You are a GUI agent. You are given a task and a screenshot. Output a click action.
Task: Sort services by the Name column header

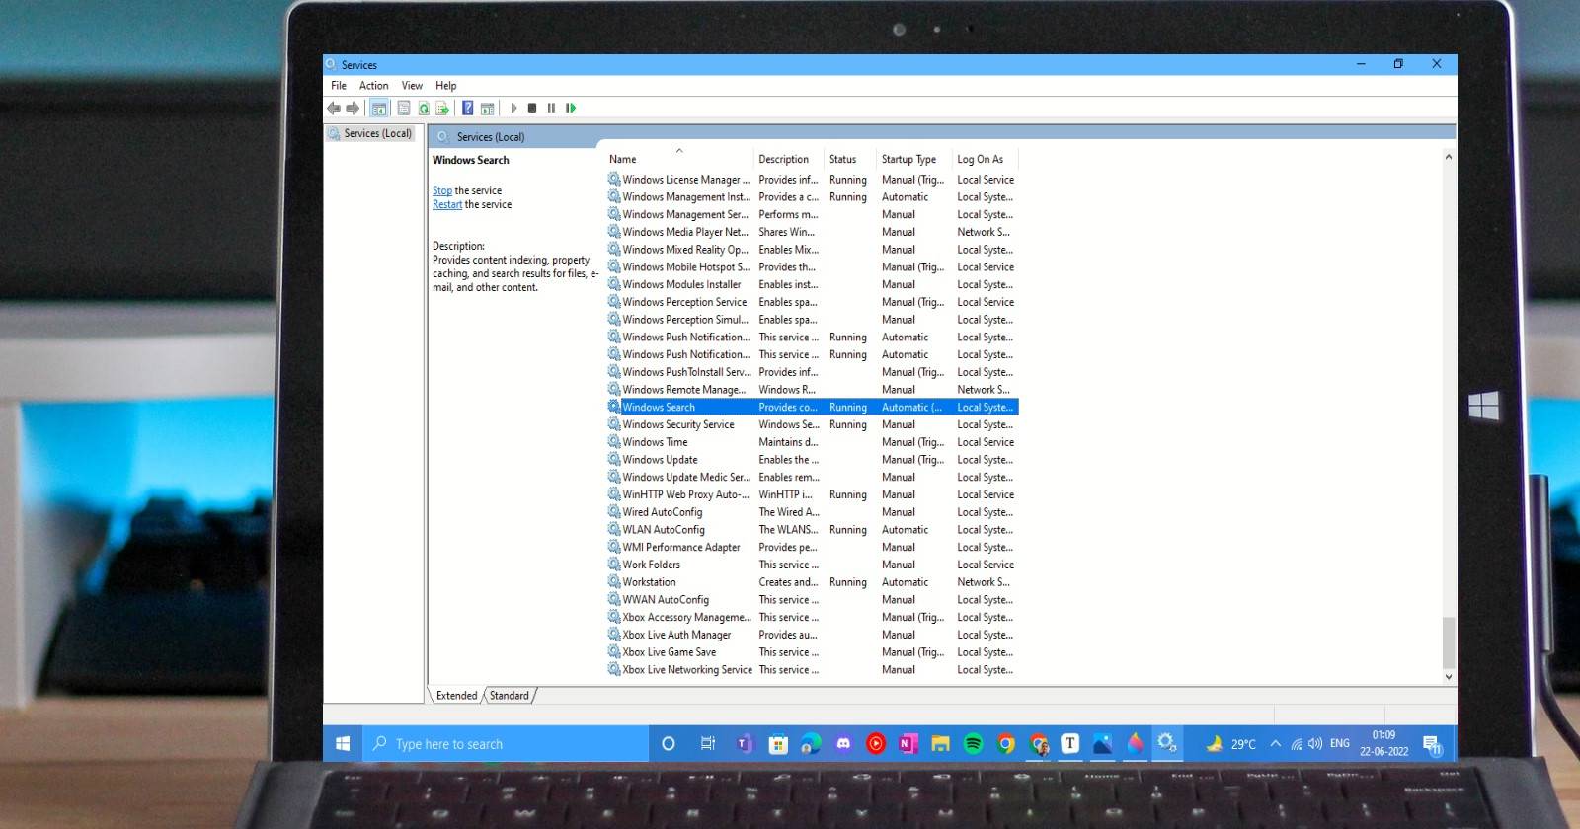[x=623, y=159]
